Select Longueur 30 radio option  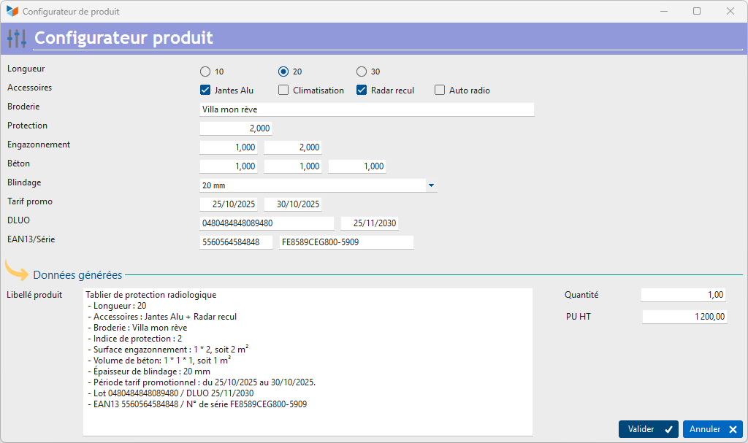(362, 72)
